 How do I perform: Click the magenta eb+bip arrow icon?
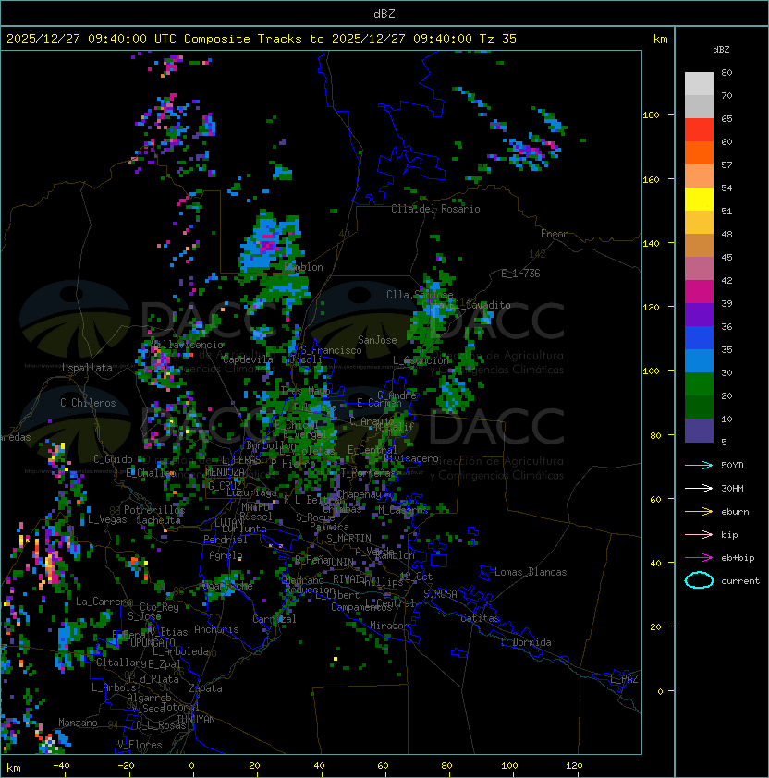coord(699,557)
